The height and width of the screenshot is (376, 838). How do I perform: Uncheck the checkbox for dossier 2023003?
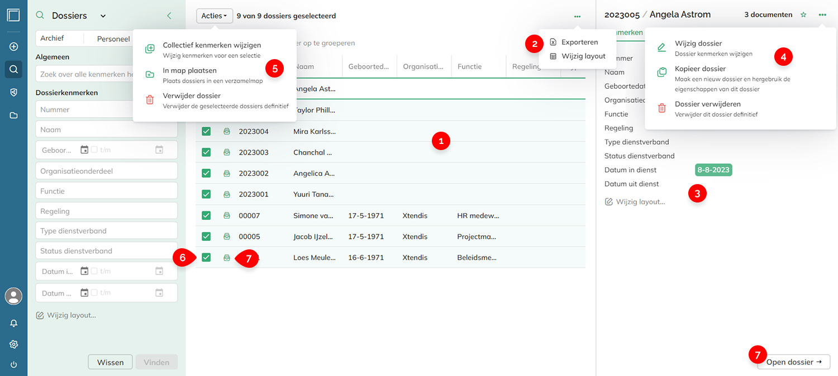click(206, 152)
